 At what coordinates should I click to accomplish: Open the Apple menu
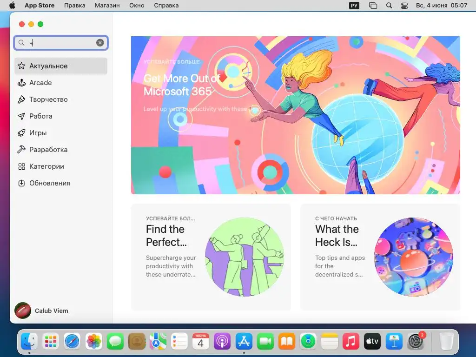(12, 6)
